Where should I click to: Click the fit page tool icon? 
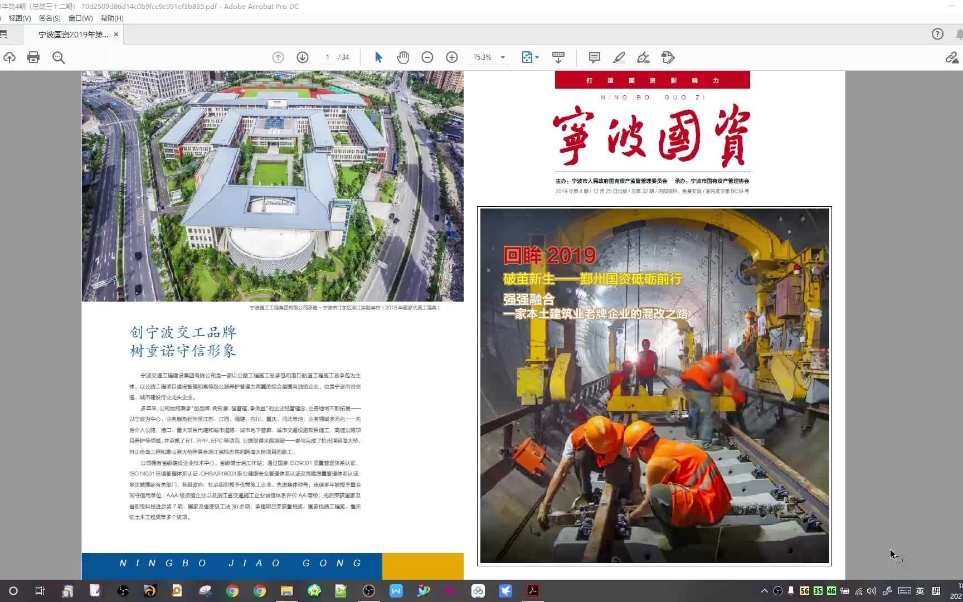(x=527, y=57)
